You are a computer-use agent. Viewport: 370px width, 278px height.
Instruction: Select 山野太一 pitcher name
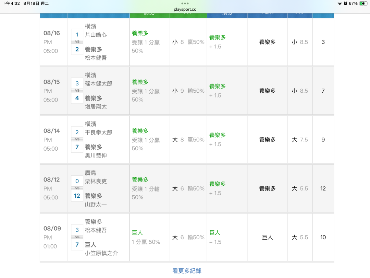coord(96,204)
